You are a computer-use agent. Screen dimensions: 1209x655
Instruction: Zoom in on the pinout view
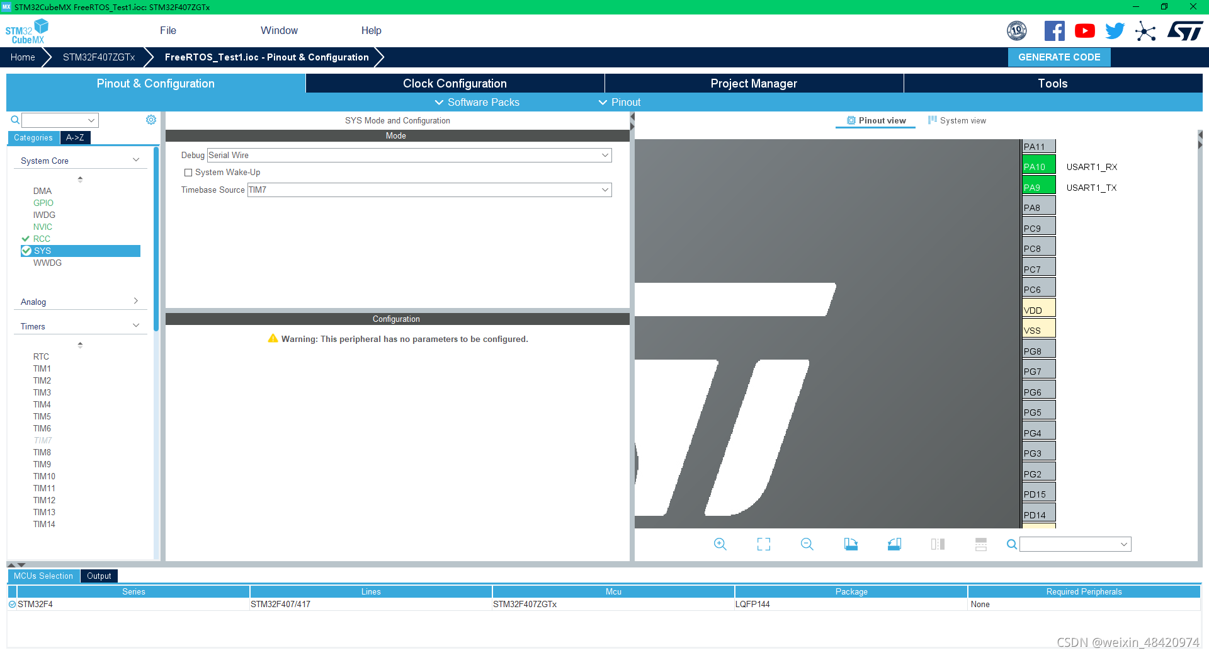click(720, 544)
